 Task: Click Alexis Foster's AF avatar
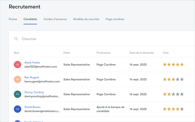tap(17, 64)
